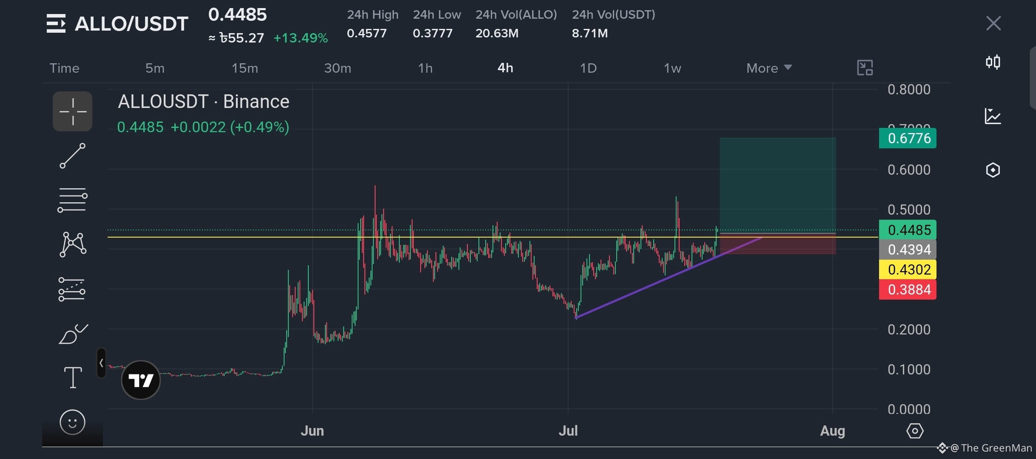Expand the More timeframes dropdown
This screenshot has height=459, width=1036.
[769, 68]
